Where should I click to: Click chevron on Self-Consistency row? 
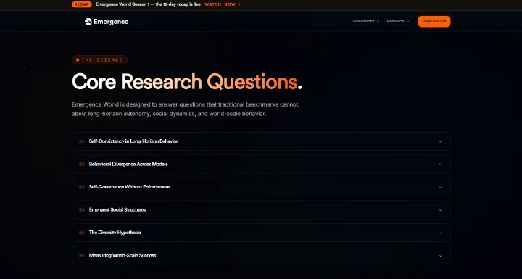click(x=440, y=141)
